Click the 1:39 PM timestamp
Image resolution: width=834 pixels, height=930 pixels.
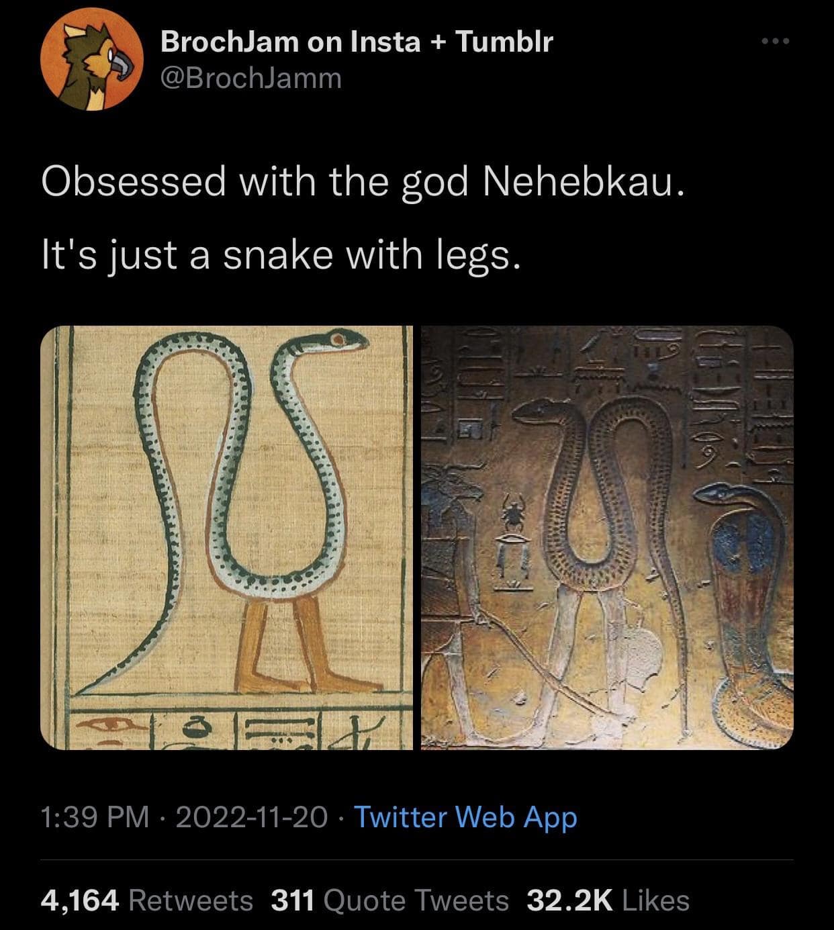pyautogui.click(x=95, y=817)
